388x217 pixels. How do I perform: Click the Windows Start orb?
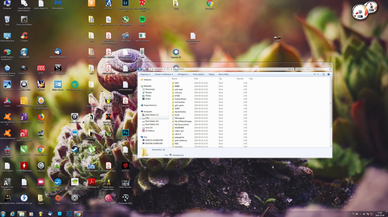tap(3, 214)
